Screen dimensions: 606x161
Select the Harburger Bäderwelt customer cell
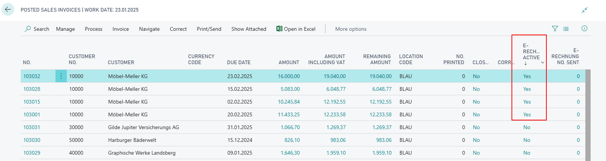[132, 140]
